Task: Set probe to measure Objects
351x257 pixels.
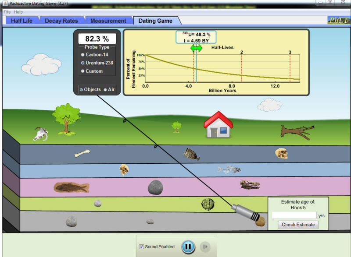Action: [90, 90]
